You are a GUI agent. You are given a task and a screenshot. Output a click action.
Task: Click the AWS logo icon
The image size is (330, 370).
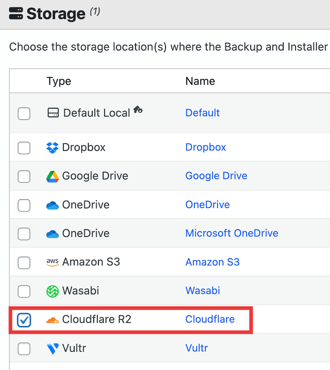[x=52, y=263]
